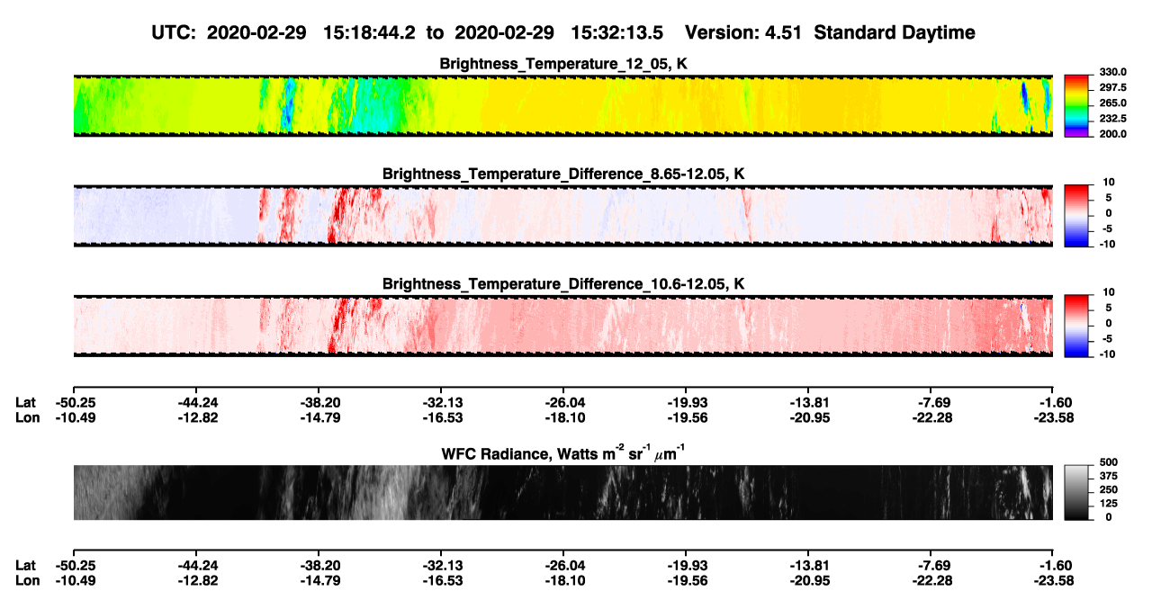Select the 8.65-12.05 difference image panel
This screenshot has height=600, width=1170.
(x=562, y=215)
